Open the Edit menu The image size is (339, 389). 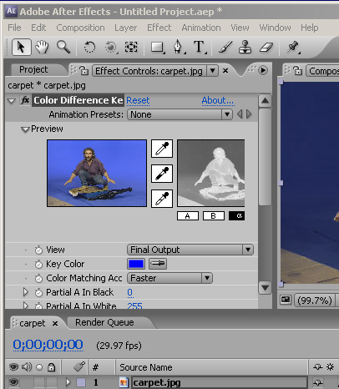click(x=38, y=28)
